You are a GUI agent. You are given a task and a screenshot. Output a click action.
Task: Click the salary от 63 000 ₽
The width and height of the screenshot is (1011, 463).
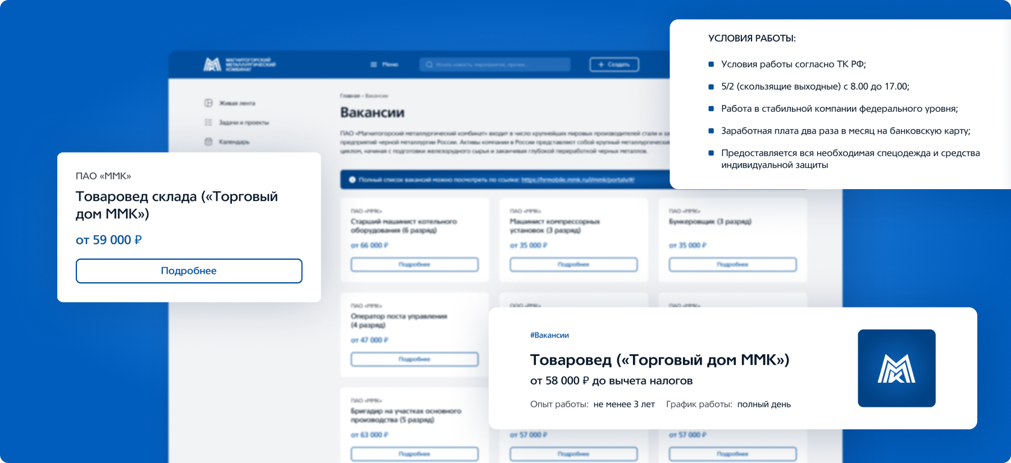pyautogui.click(x=370, y=435)
